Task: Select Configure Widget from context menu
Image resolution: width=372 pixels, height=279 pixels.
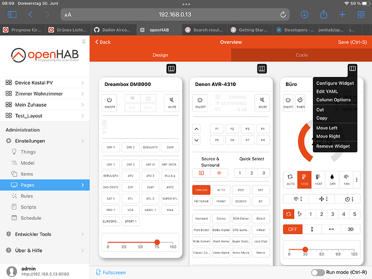Action: [x=335, y=83]
